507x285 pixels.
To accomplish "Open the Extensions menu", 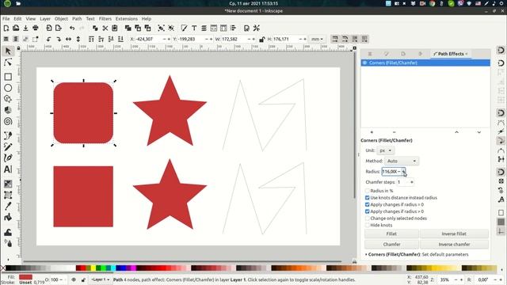I will (x=127, y=19).
